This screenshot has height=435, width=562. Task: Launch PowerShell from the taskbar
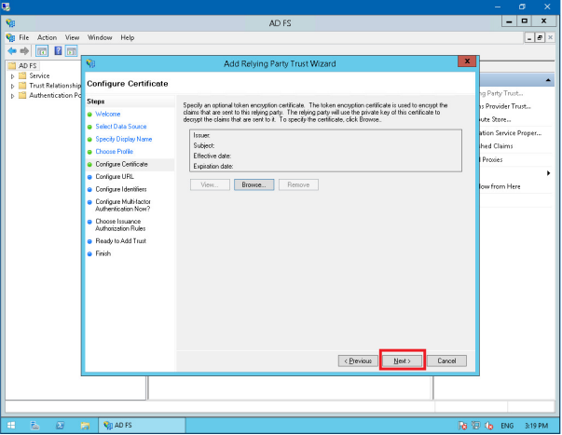coord(60,426)
